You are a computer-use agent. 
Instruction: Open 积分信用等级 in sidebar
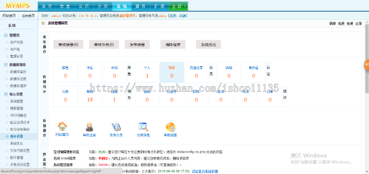(20, 130)
